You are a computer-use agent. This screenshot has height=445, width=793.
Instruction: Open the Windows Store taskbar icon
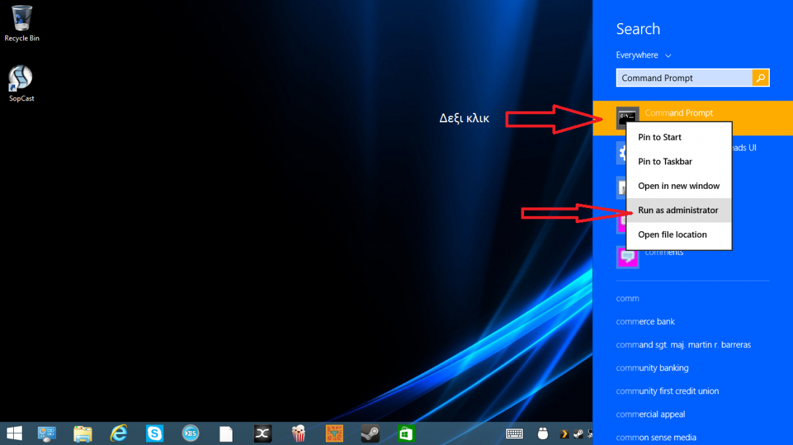[x=406, y=434]
